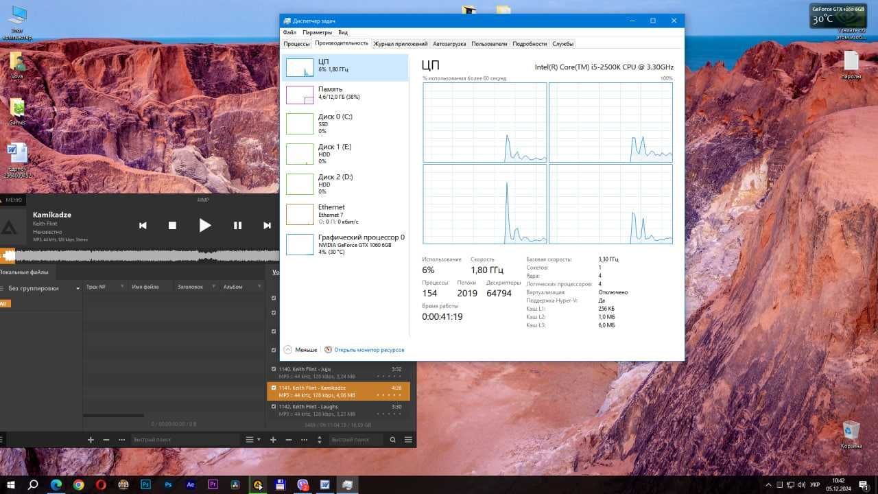Viewport: 878px width, 494px height.
Task: Open playlist more options dots
Action: click(x=304, y=440)
